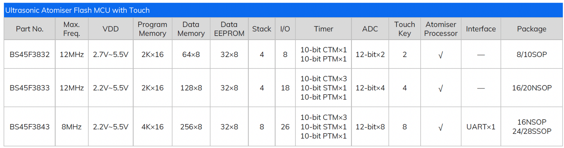
Task: Click the Atomiser Processor column header
Action: click(441, 29)
